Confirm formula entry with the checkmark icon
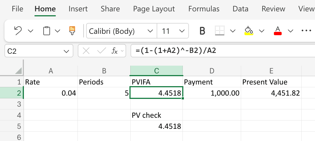The width and height of the screenshot is (315, 141). [x=101, y=51]
